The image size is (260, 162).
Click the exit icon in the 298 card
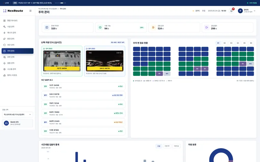click(x=207, y=28)
